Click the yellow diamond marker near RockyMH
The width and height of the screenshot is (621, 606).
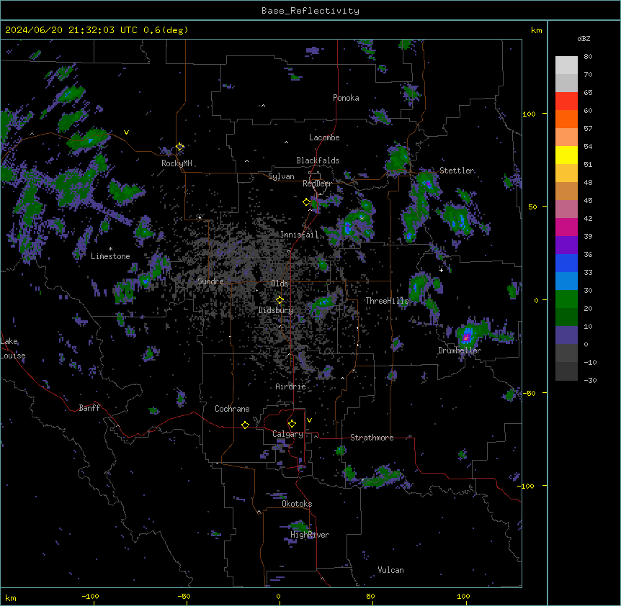click(179, 147)
